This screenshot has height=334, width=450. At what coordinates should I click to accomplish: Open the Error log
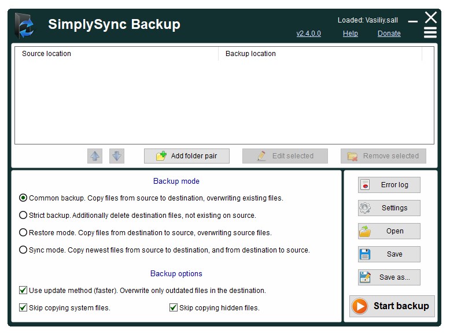389,185
